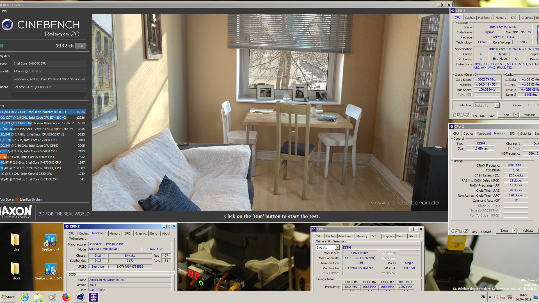Select the Core i7-6700HQ ranking row

(43, 162)
